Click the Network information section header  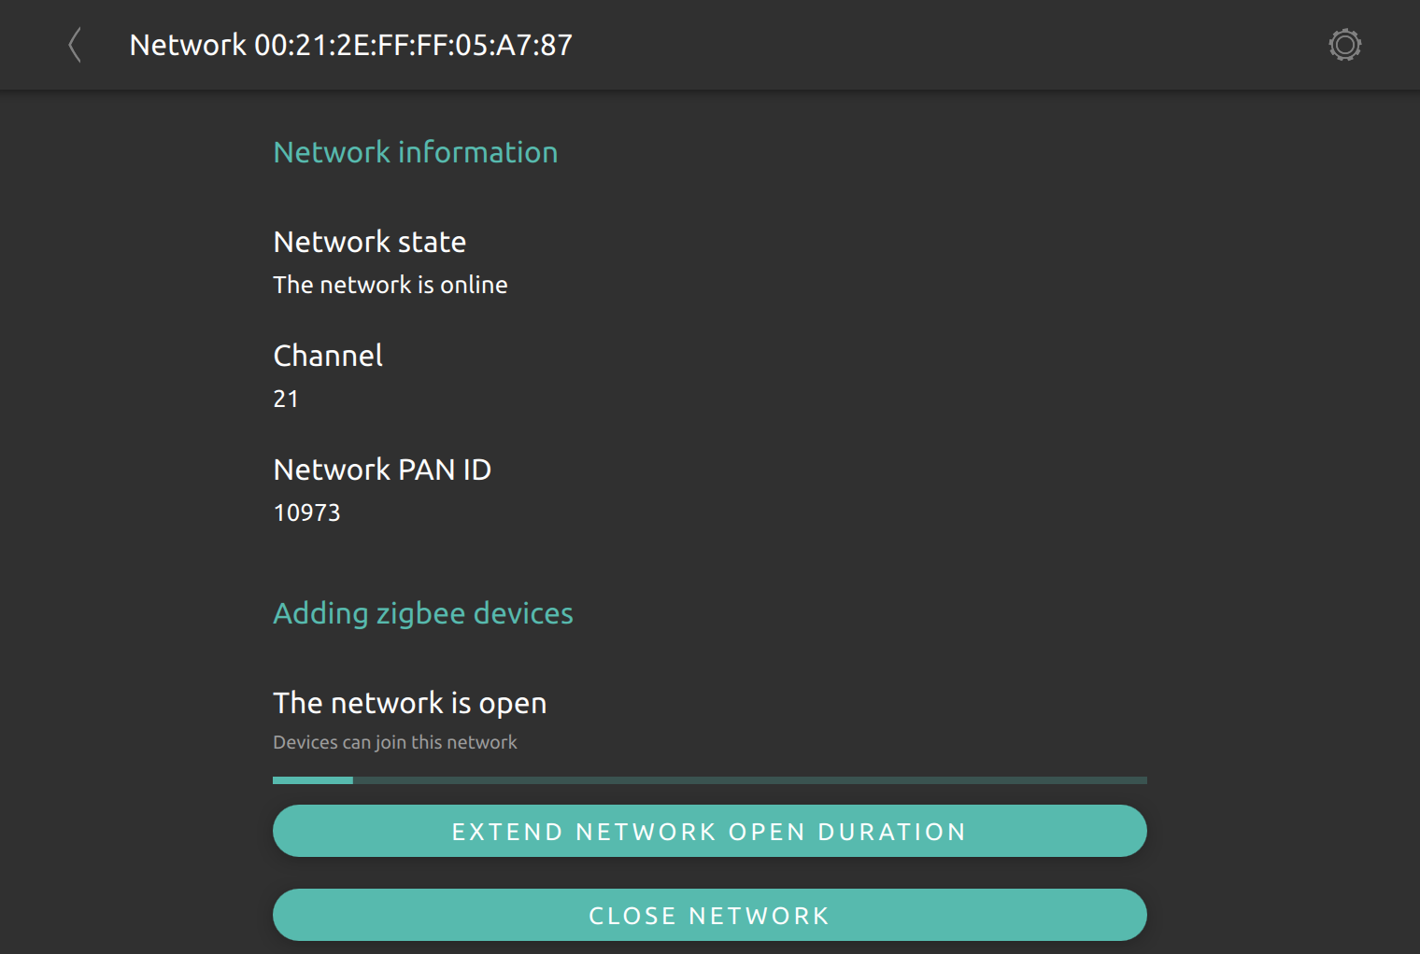416,152
